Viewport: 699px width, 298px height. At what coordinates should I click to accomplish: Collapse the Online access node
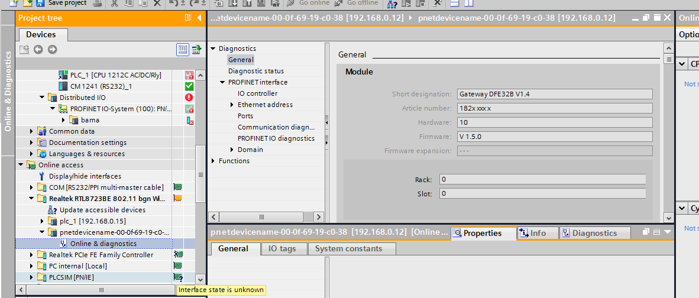click(21, 165)
